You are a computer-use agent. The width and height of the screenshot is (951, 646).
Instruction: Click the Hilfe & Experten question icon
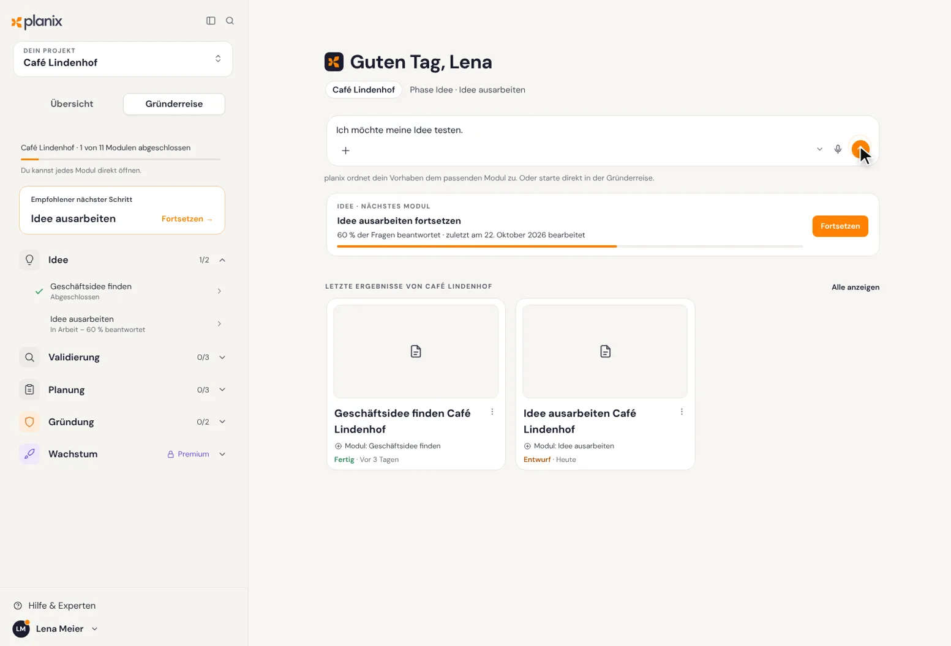tap(18, 606)
